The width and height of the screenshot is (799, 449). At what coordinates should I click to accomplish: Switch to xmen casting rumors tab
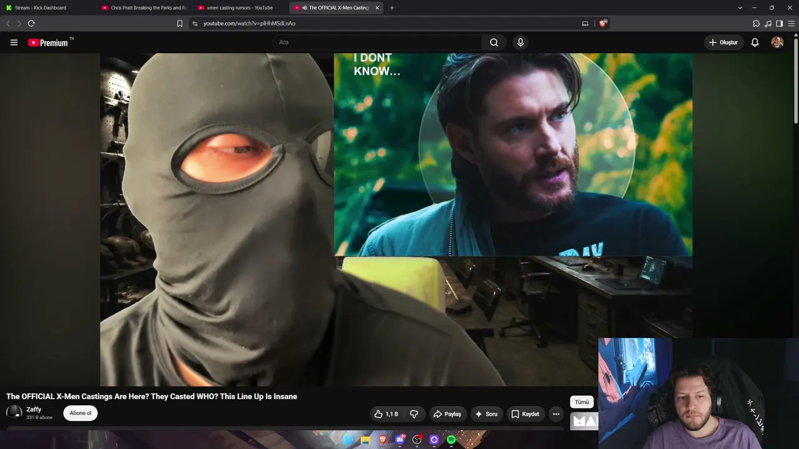click(x=240, y=7)
